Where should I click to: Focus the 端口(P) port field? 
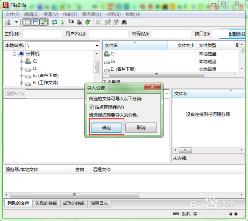coord(220,34)
